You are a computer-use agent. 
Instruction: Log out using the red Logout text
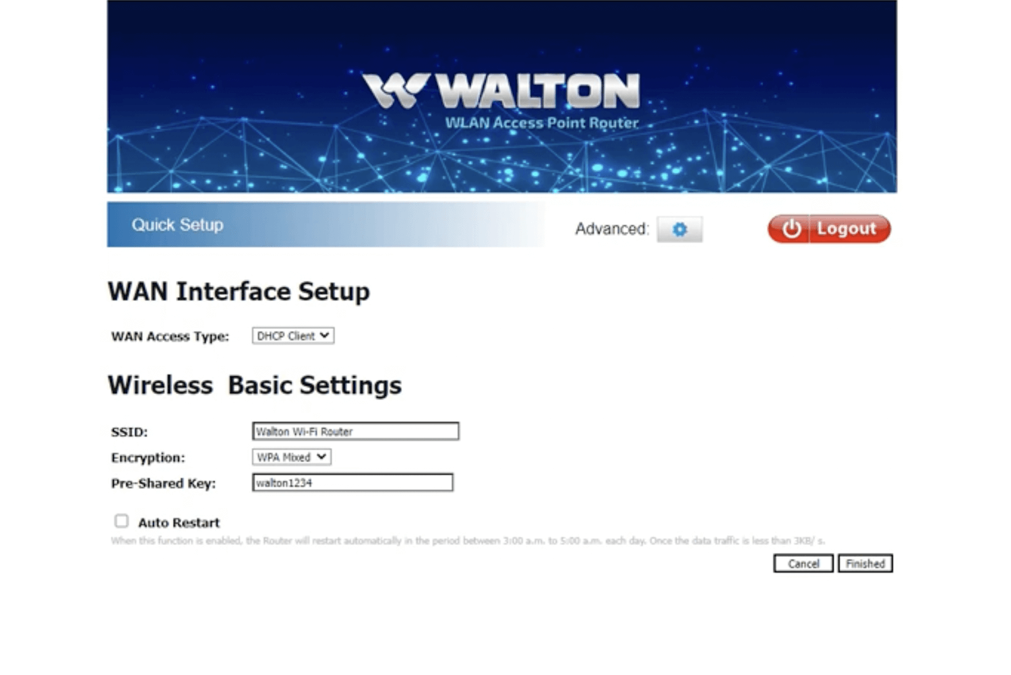click(x=847, y=229)
